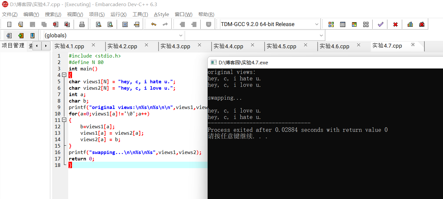The height and width of the screenshot is (199, 443).
Task: Click the '#define N 80' code line
Action: click(86, 62)
